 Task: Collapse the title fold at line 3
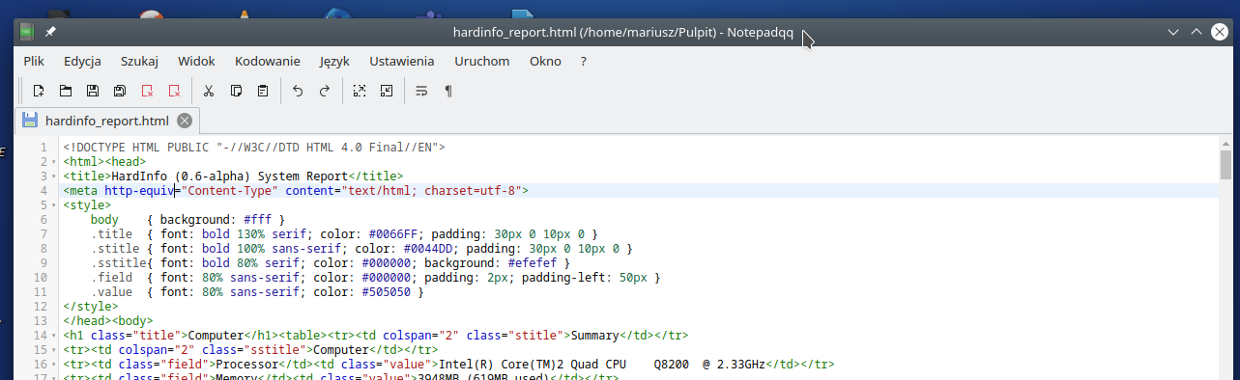click(55, 176)
